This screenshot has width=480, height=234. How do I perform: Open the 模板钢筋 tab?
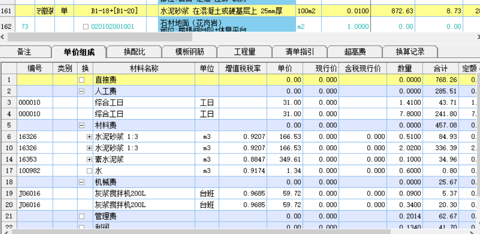[189, 52]
